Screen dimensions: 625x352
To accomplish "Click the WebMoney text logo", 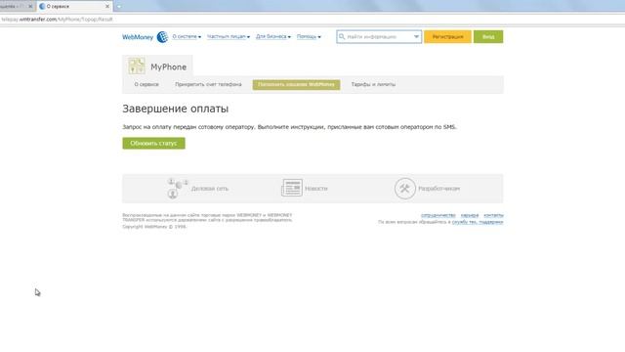I will pyautogui.click(x=138, y=37).
